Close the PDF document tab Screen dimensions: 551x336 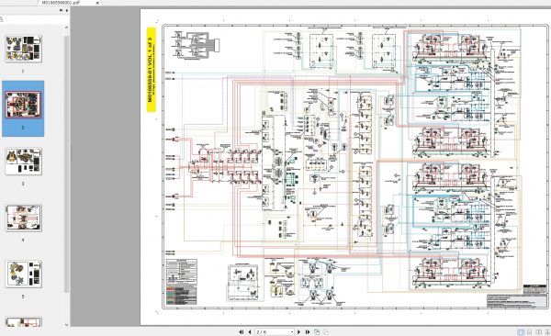point(97,3)
